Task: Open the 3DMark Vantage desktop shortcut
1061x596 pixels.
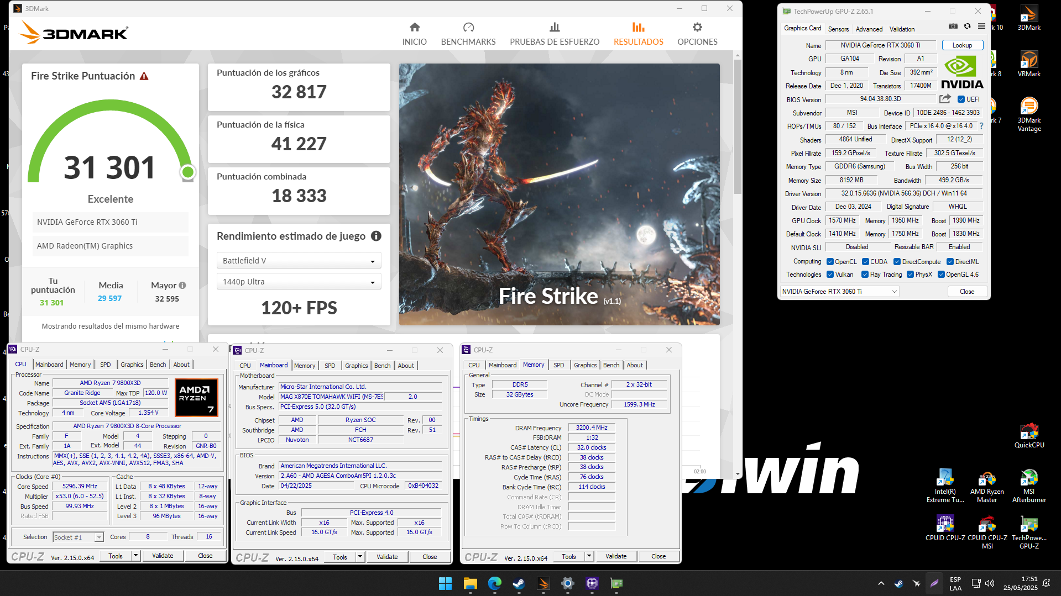Action: [x=1029, y=114]
